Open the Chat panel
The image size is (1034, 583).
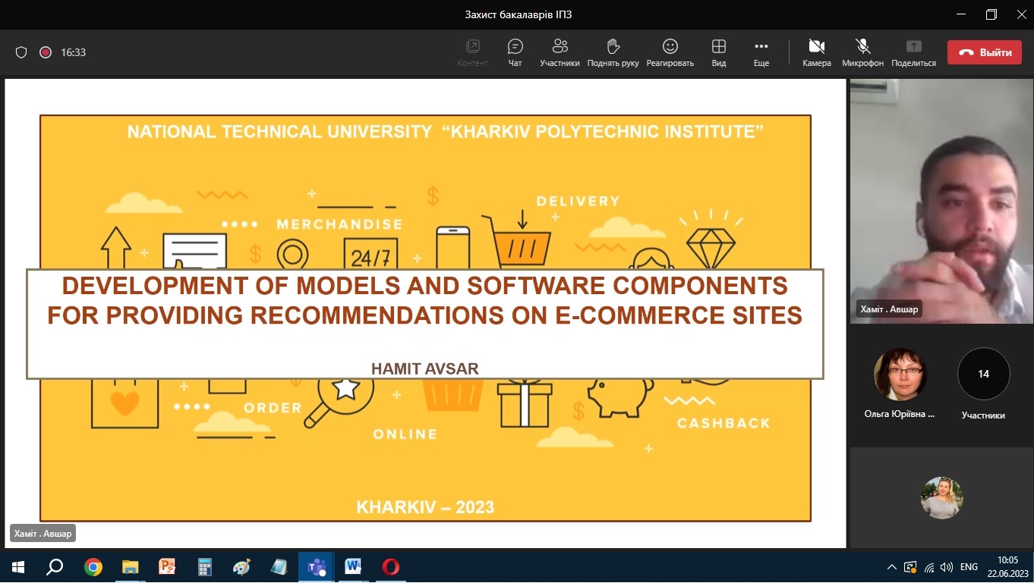[x=515, y=52]
